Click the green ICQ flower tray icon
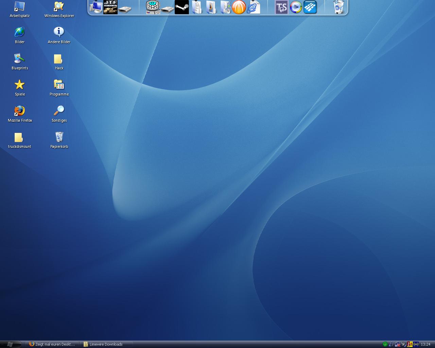The height and width of the screenshot is (348, 435). [x=385, y=344]
